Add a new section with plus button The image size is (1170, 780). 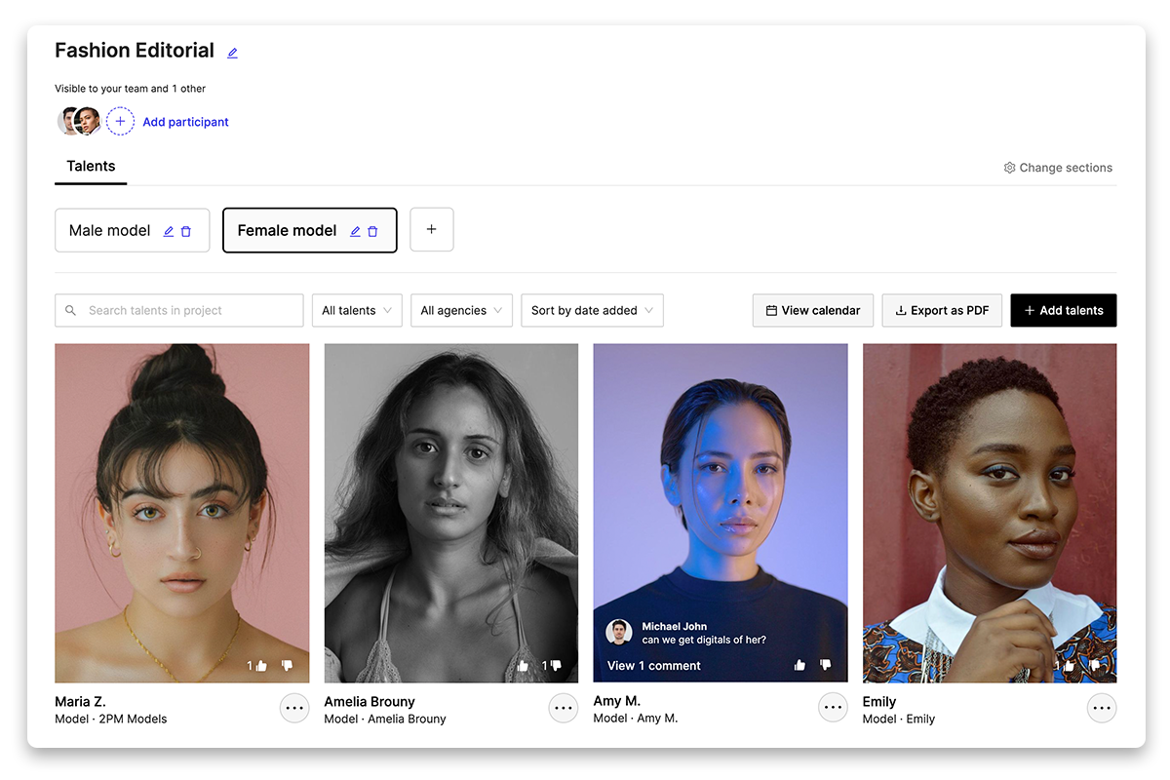431,230
